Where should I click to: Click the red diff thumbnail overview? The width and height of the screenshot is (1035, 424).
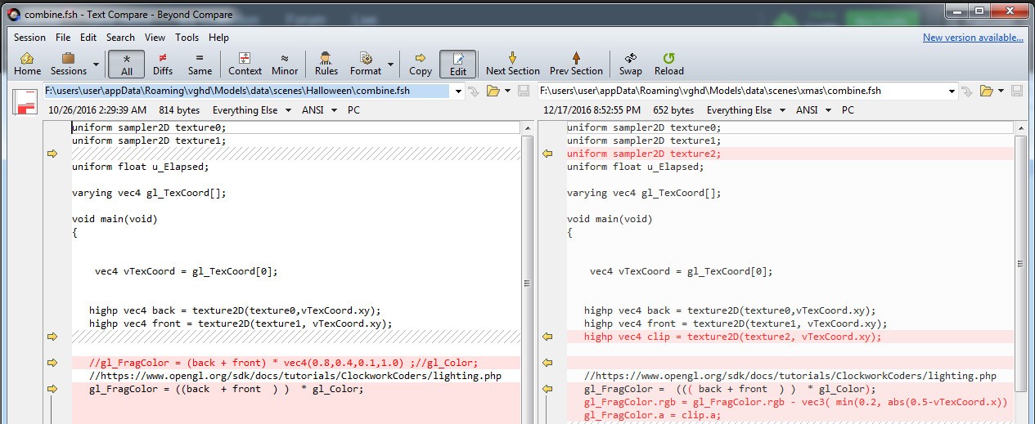pyautogui.click(x=25, y=102)
